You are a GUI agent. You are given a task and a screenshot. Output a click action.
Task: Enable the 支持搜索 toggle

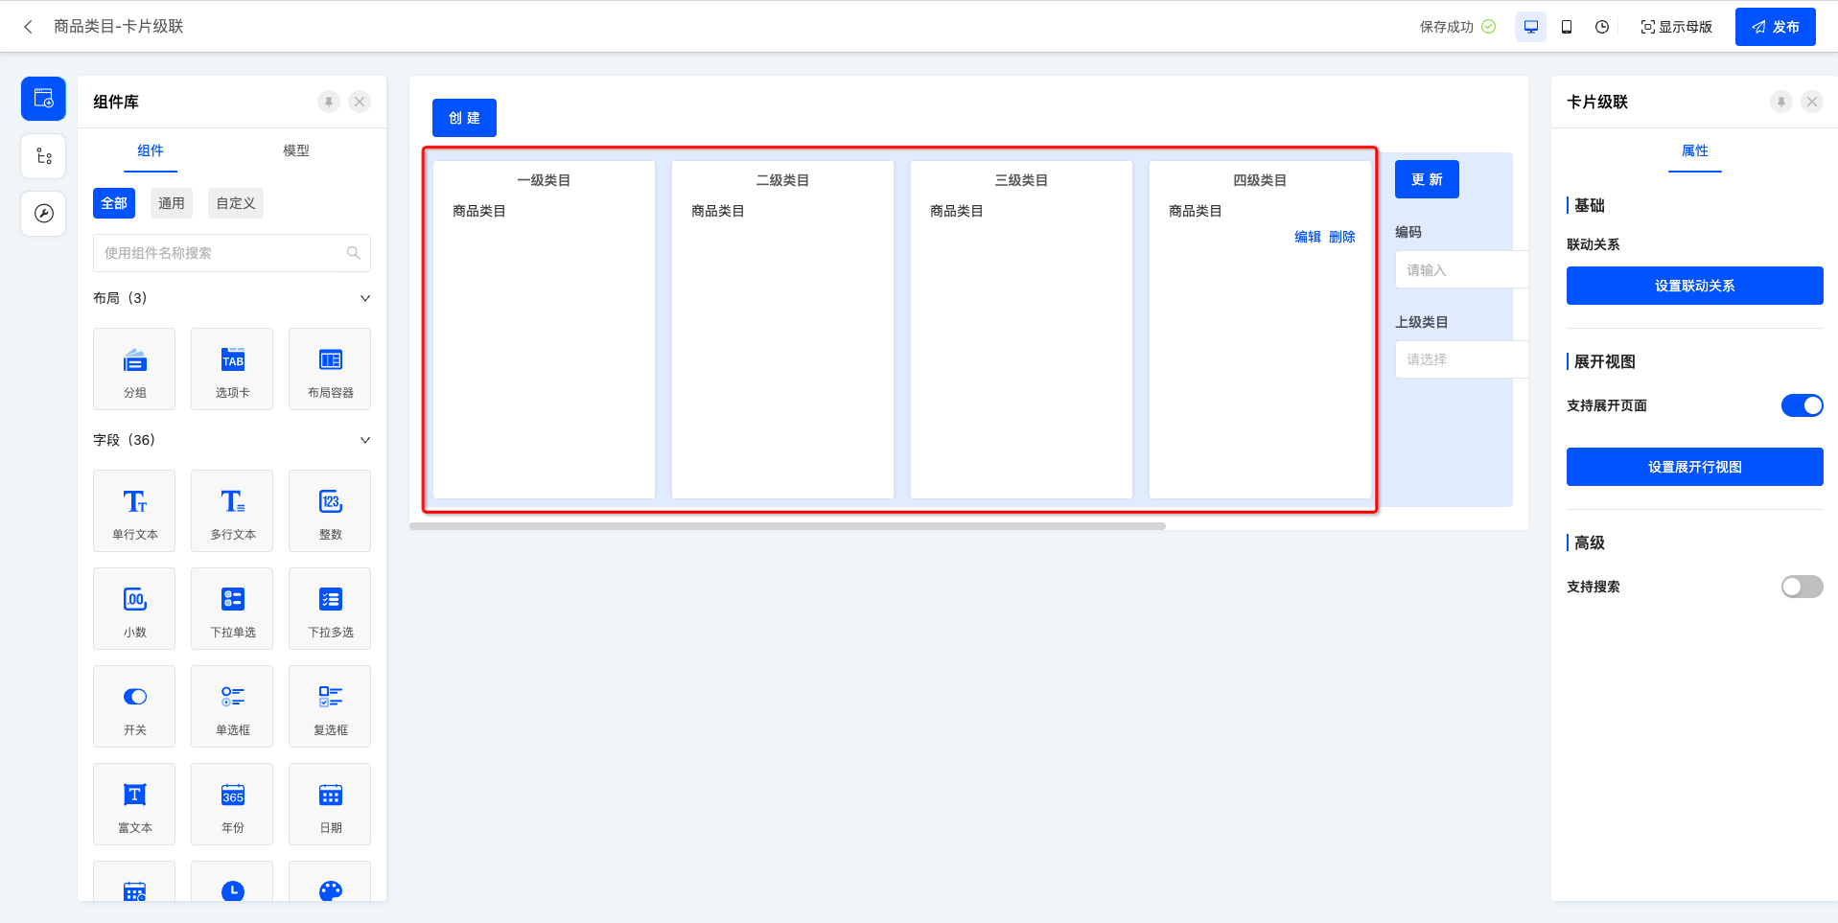pos(1802,587)
